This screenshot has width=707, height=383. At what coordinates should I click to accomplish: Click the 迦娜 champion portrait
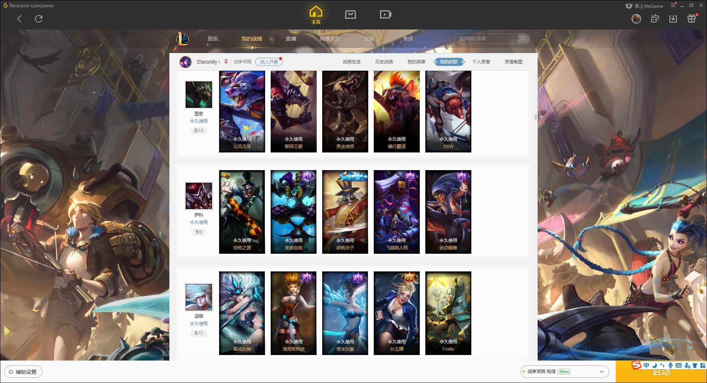click(199, 297)
